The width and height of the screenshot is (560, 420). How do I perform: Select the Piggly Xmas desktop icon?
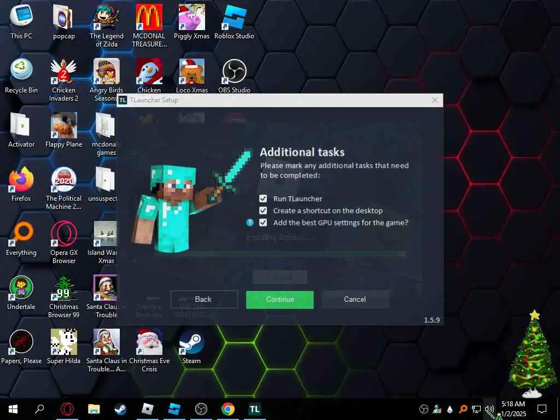(191, 21)
